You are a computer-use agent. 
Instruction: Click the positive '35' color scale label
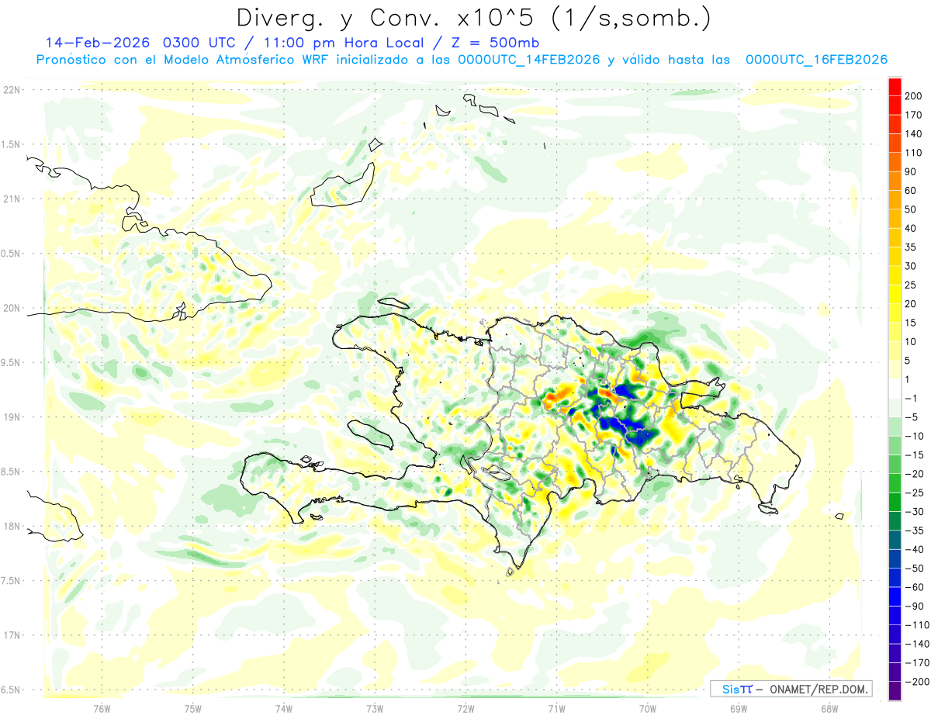click(x=911, y=247)
